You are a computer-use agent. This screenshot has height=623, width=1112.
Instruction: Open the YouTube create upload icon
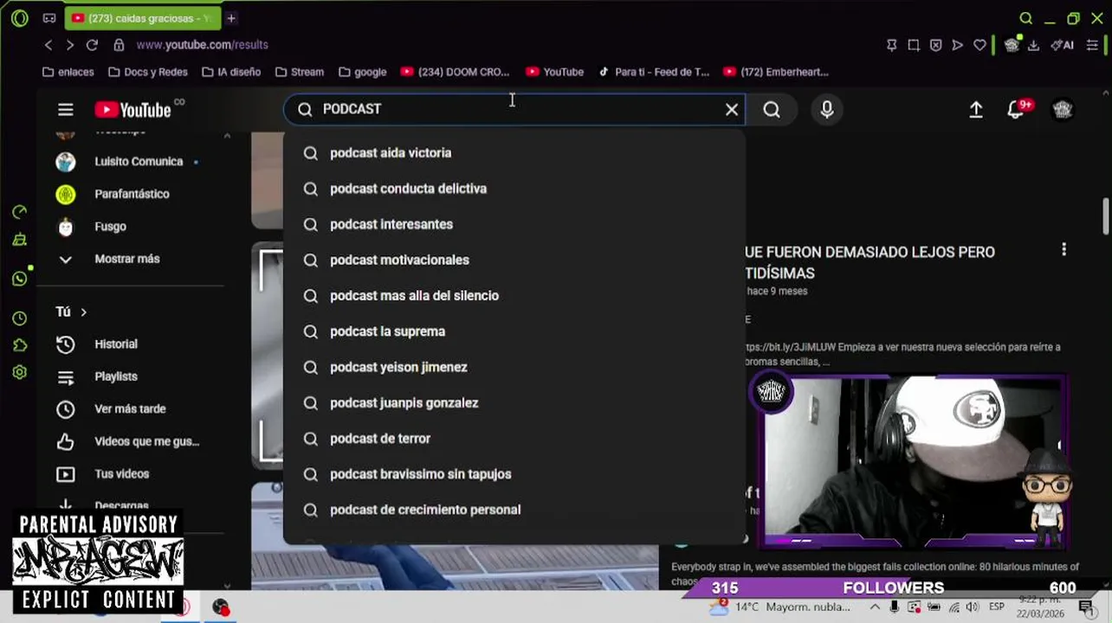pyautogui.click(x=976, y=109)
